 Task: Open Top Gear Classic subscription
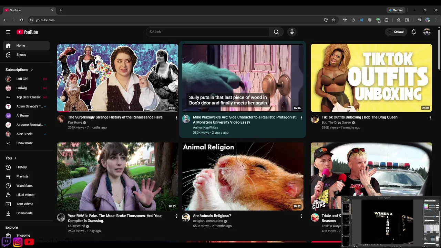click(26, 97)
